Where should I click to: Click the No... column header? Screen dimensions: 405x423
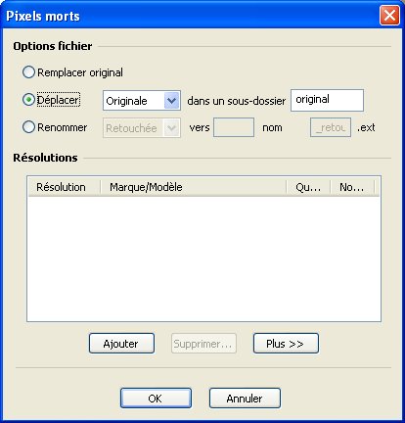pyautogui.click(x=352, y=187)
